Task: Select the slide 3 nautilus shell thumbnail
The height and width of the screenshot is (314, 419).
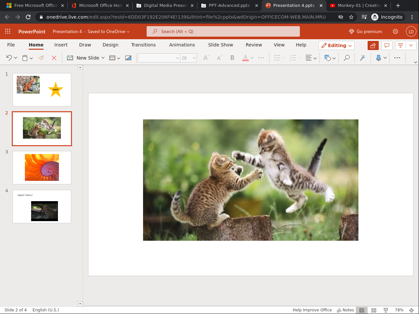Action: (x=42, y=167)
